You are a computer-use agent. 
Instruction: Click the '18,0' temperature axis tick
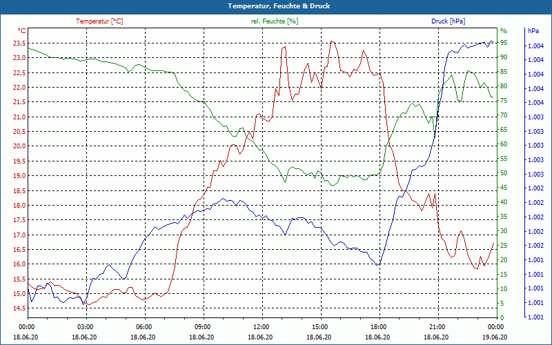[20, 205]
